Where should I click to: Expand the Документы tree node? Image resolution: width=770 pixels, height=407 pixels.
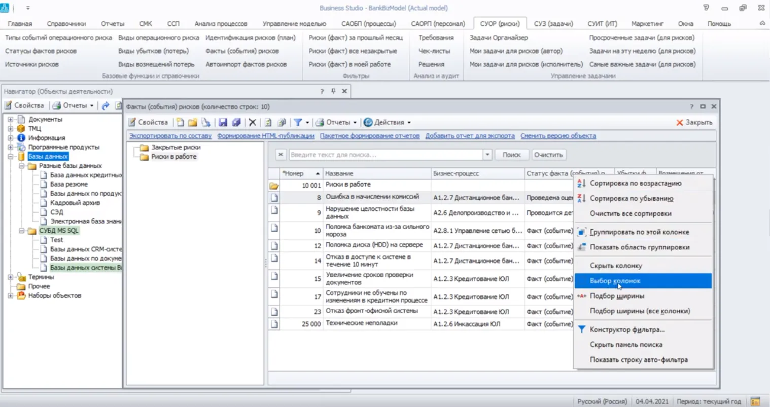pyautogui.click(x=11, y=120)
